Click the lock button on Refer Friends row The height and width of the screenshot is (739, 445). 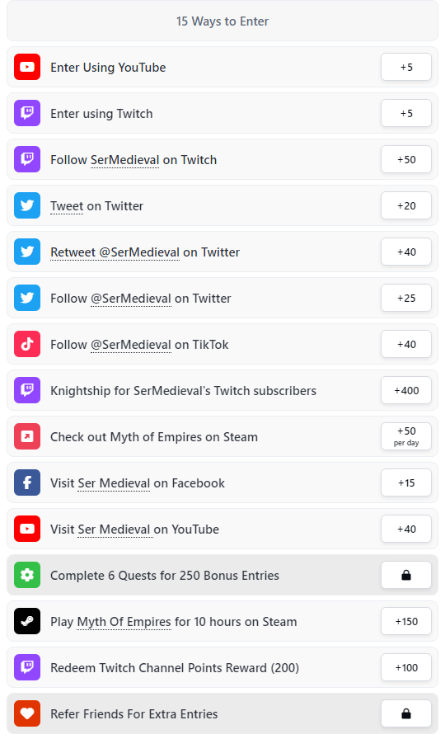point(406,713)
